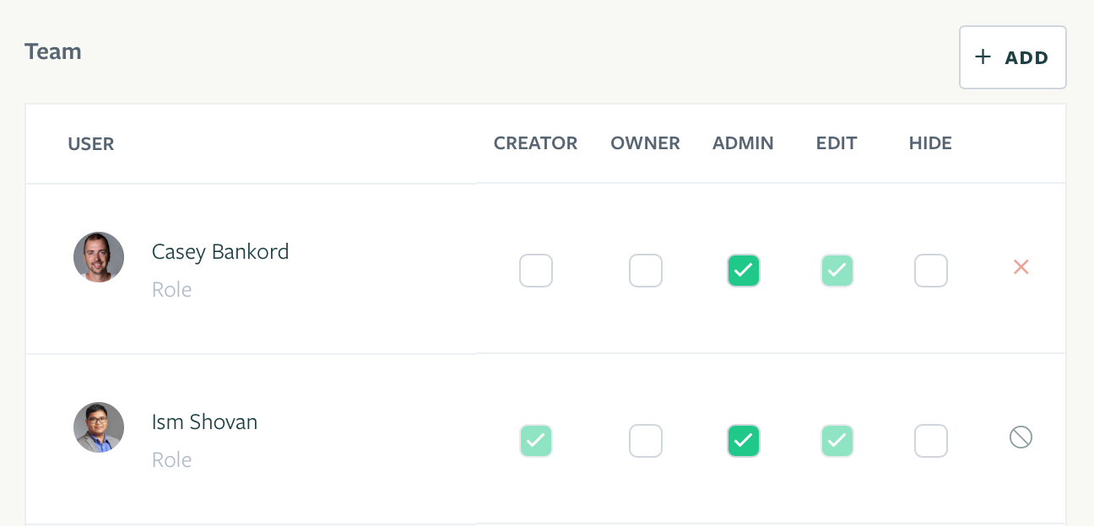
Task: Click Casey Bankord's profile photo
Action: coord(99,257)
